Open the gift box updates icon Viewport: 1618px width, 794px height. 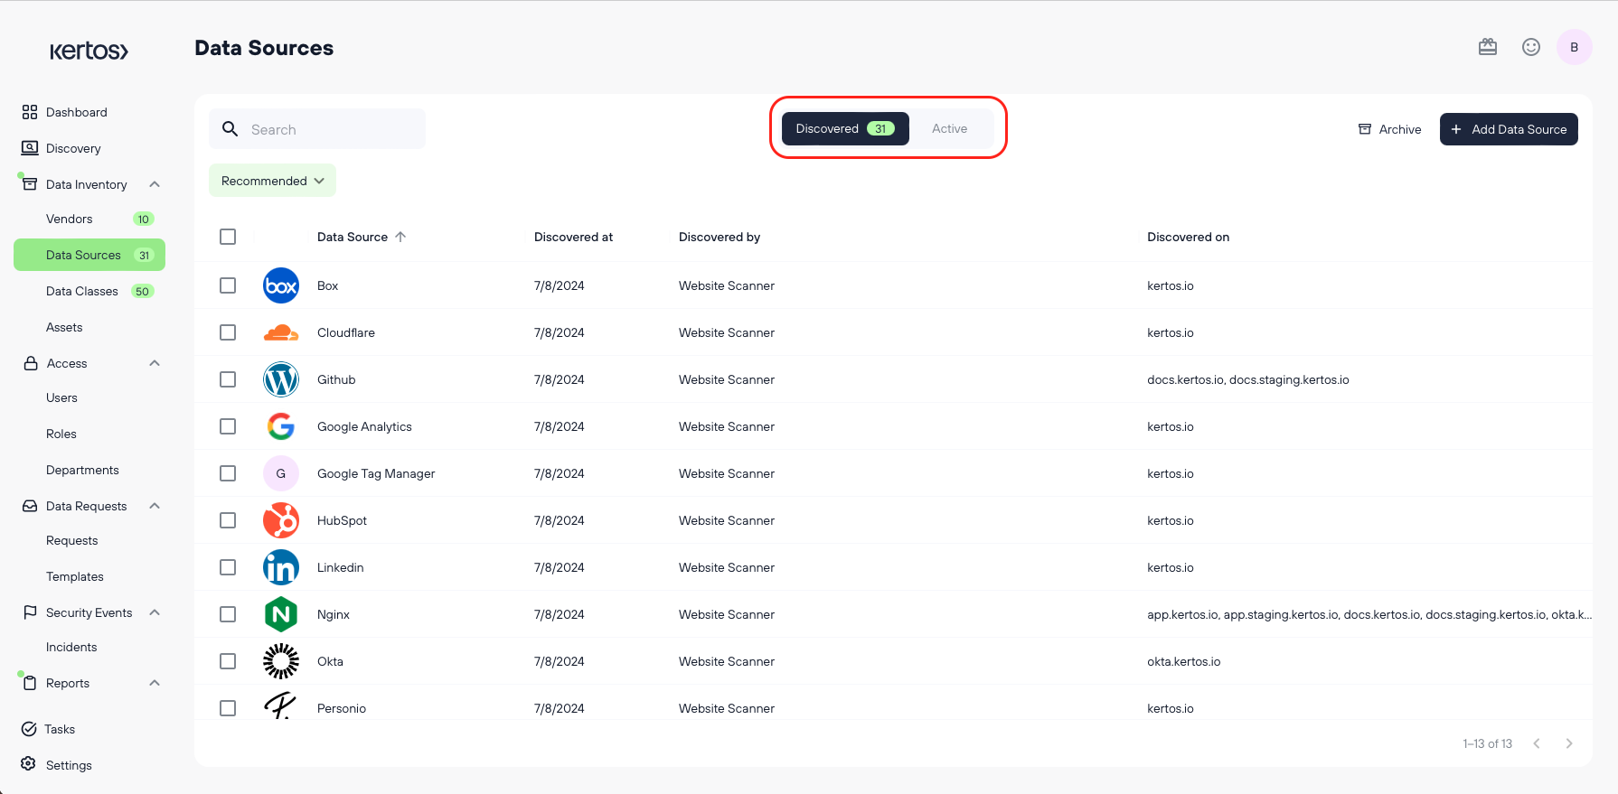point(1488,47)
